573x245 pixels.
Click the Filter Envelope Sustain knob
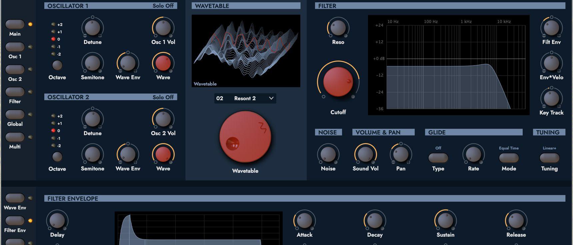pos(445,220)
